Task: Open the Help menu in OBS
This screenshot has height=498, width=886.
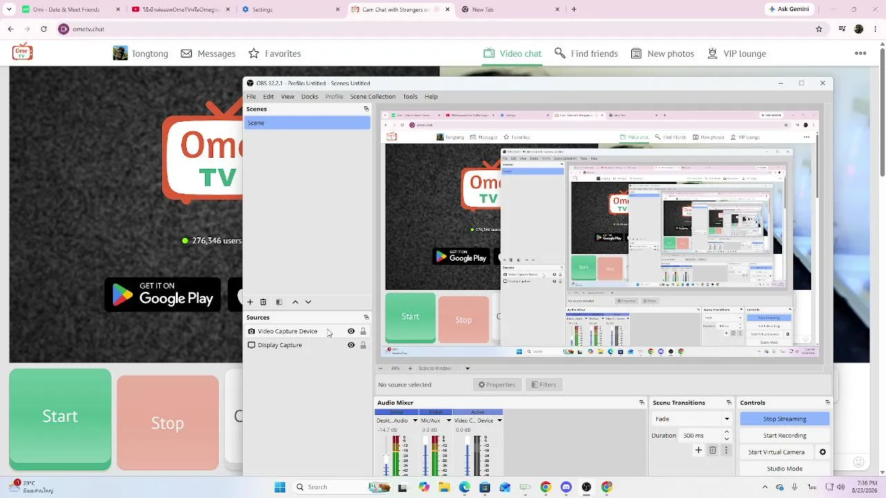Action: pos(431,97)
